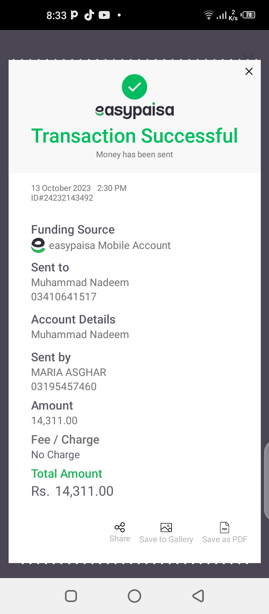The image size is (269, 614).
Task: Tap the transaction ID number
Action: [62, 198]
